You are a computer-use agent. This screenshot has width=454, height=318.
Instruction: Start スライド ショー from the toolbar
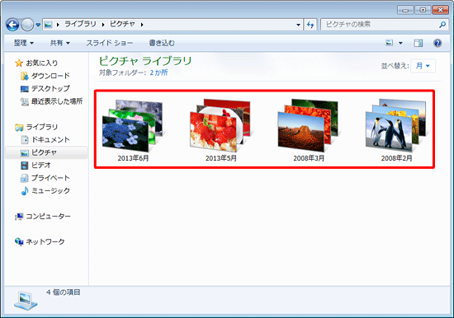pyautogui.click(x=110, y=43)
